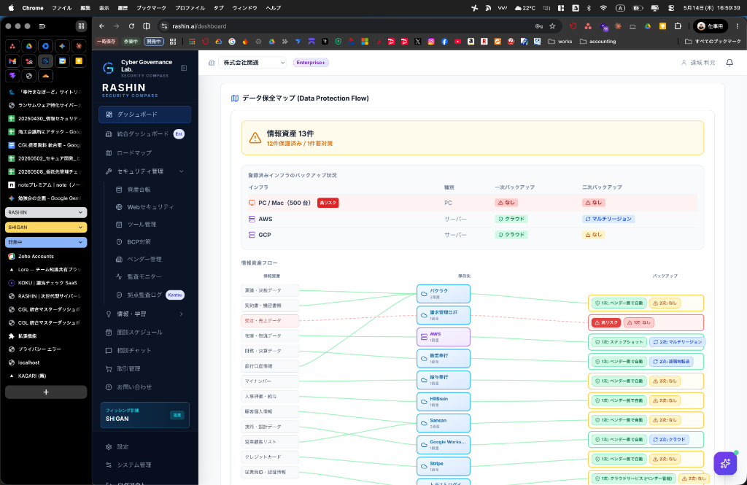Click the sliders icon beside システム管理
This screenshot has height=485, width=747.
pyautogui.click(x=109, y=465)
